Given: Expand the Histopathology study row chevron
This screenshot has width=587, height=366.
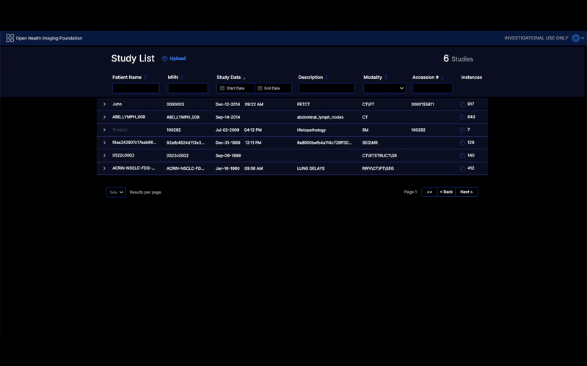Looking at the screenshot, I should [x=104, y=130].
